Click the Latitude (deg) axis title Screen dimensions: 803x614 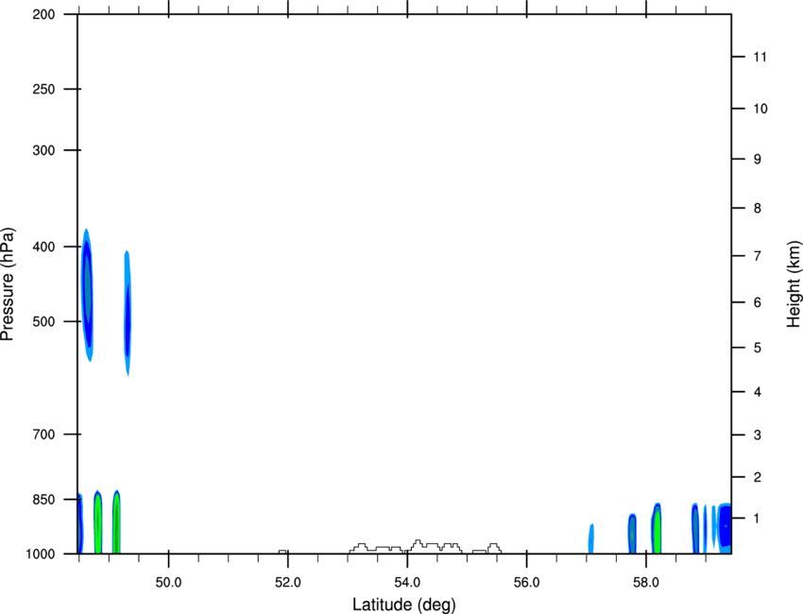tap(404, 605)
